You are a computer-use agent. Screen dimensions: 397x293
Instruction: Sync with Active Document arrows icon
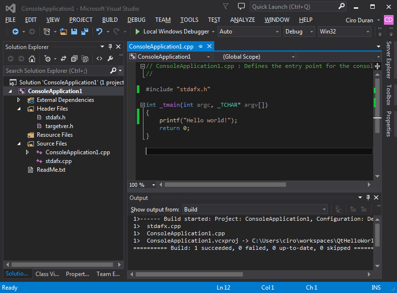(64, 59)
